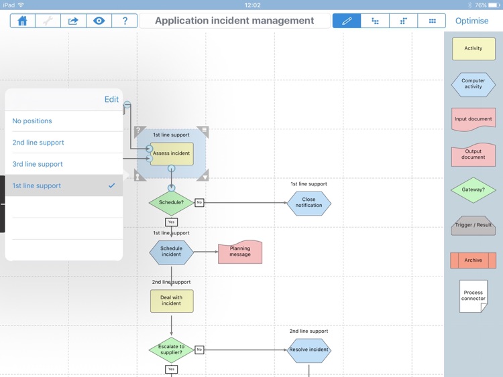Tap the diagram title Application incident management
The width and height of the screenshot is (503, 377).
(x=235, y=21)
